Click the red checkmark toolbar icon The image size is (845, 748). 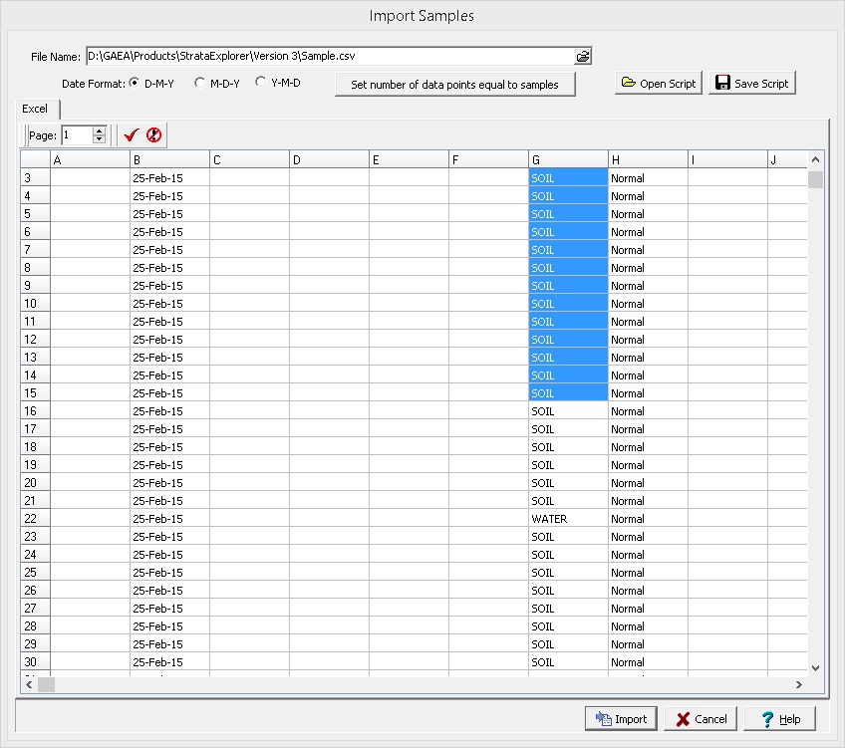click(131, 134)
